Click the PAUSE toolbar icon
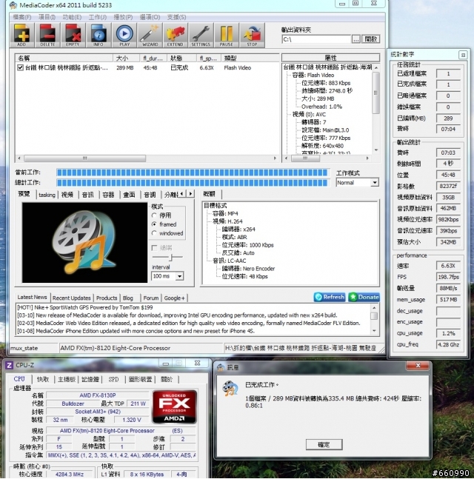 point(227,35)
